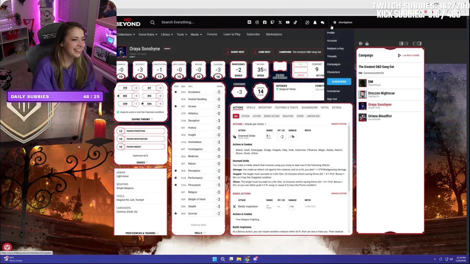This screenshot has width=470, height=264.
Task: Open taskbar Search icon
Action: [x=223, y=259]
